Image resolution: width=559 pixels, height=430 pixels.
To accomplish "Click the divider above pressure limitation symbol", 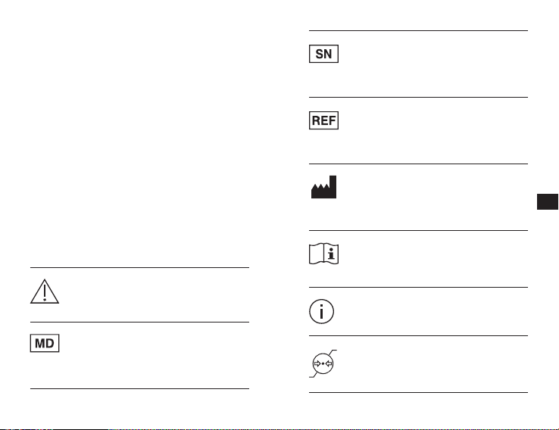I will 418,335.
